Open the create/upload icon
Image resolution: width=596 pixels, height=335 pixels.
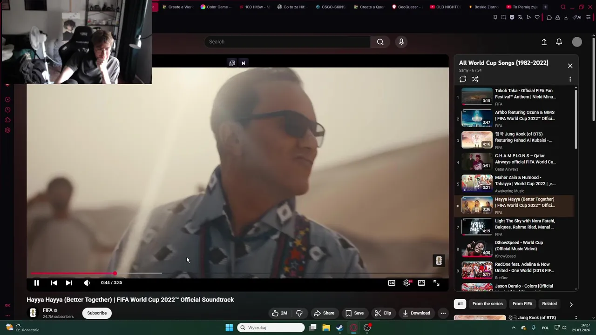point(544,42)
